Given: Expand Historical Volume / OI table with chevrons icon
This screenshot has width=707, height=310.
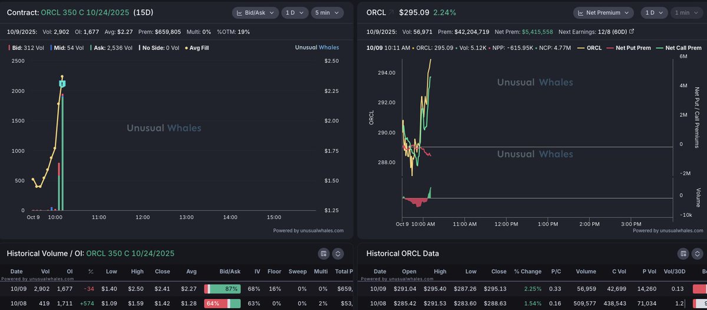Looking at the screenshot, I should pos(338,253).
